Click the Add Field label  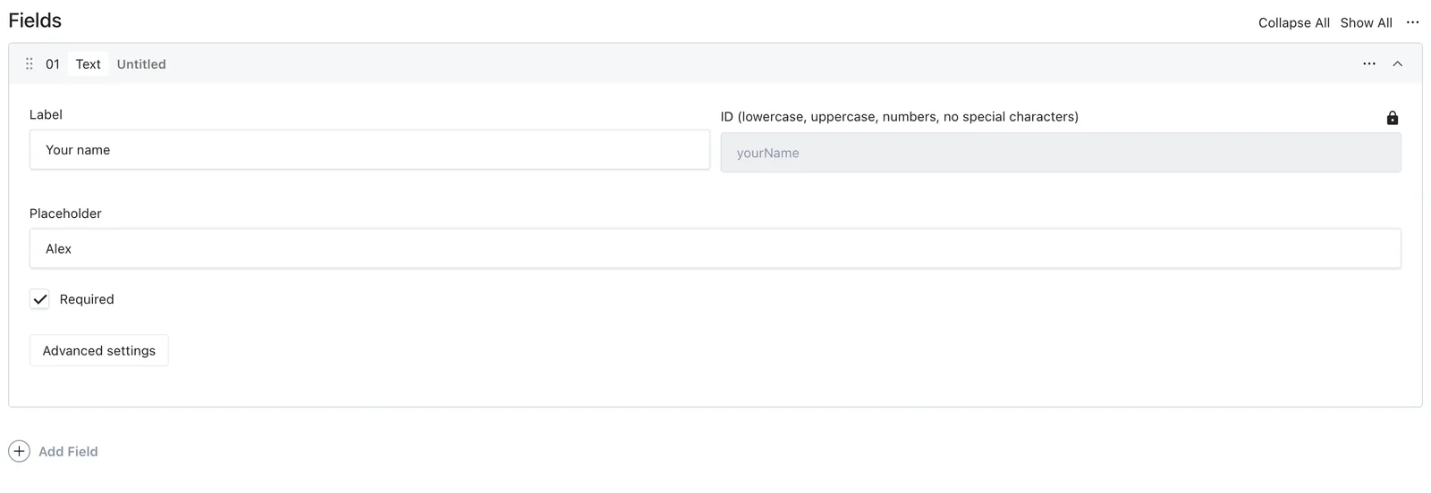point(68,452)
